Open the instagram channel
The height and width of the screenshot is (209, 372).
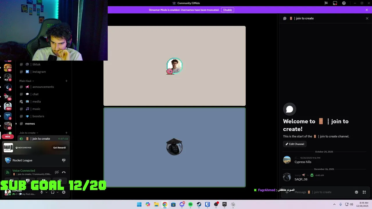click(44, 72)
